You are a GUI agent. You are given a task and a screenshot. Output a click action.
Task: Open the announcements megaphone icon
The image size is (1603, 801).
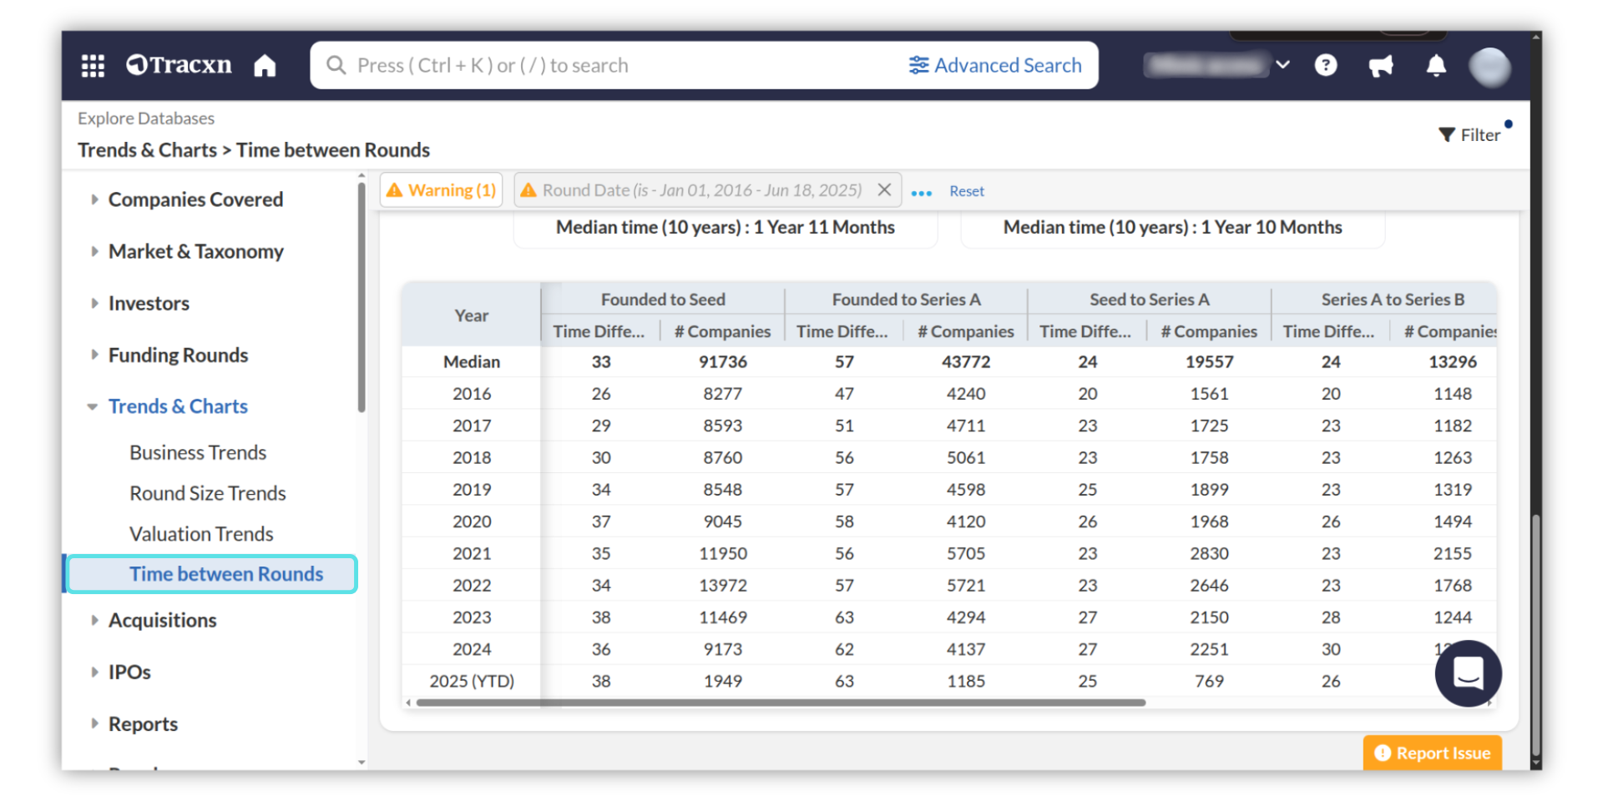click(1380, 66)
